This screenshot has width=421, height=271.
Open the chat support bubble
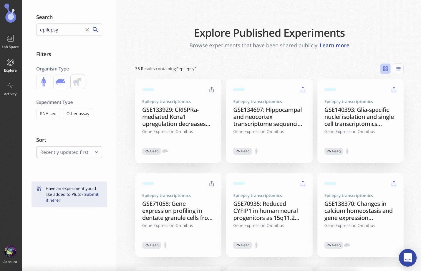coord(407,258)
